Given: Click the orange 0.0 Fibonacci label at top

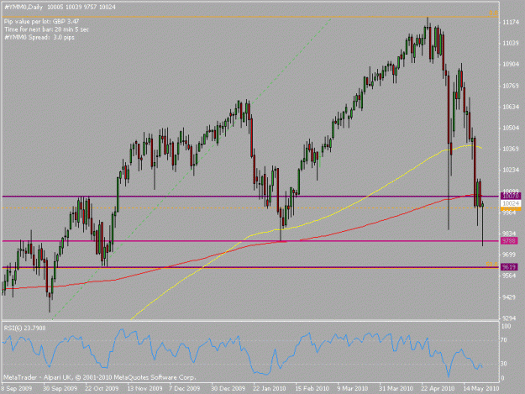Looking at the screenshot, I should point(493,13).
